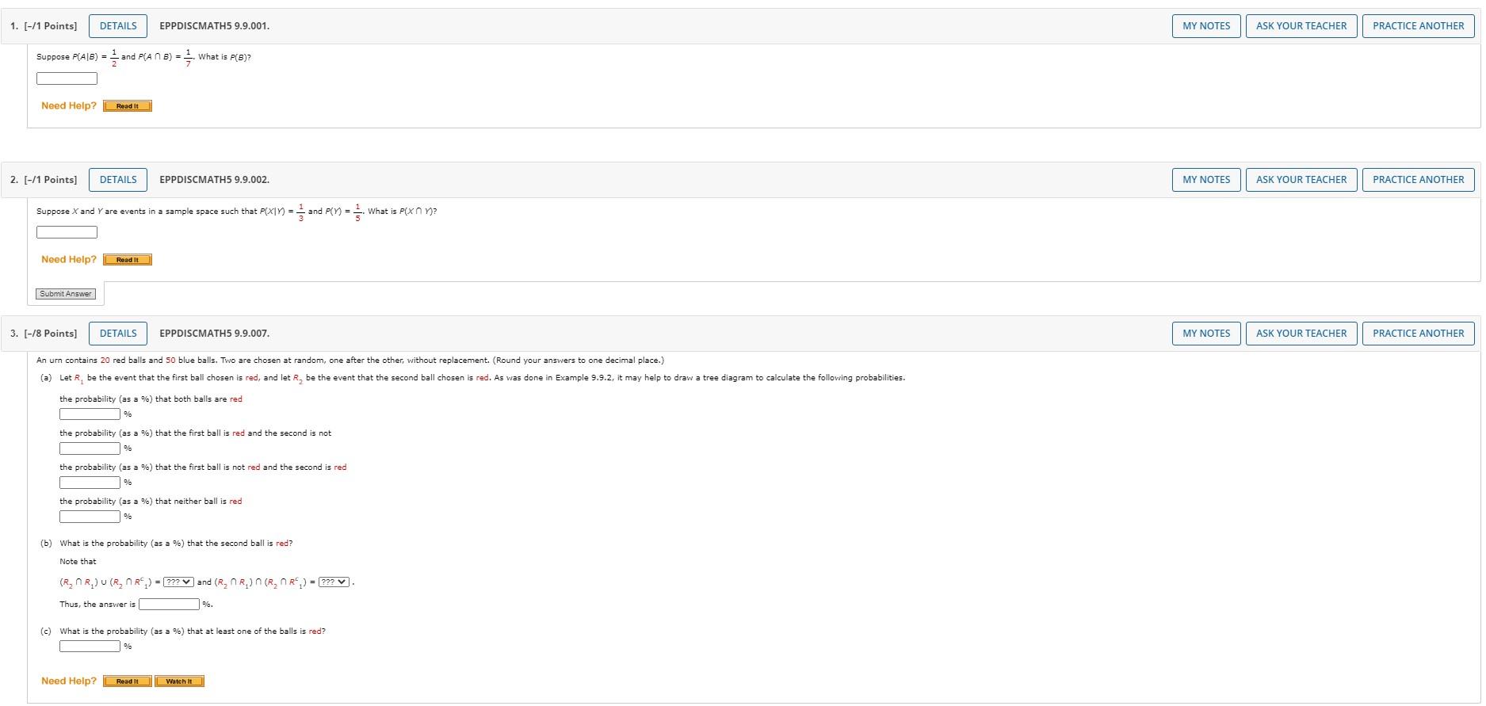Screen dimensions: 1486x706
Task: Click Need Help? text under question 1
Action: tap(69, 105)
